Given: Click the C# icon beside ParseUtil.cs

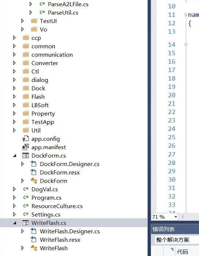Looking at the screenshot, I should (x=42, y=12).
